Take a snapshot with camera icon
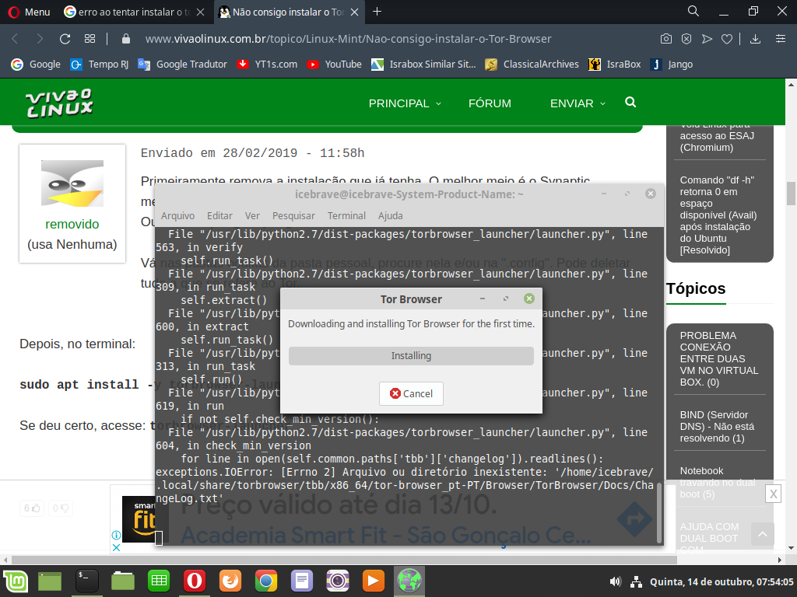Viewport: 797px width, 597px height. (x=666, y=39)
